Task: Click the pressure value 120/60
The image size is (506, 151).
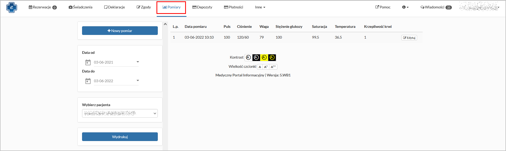Action: (243, 37)
